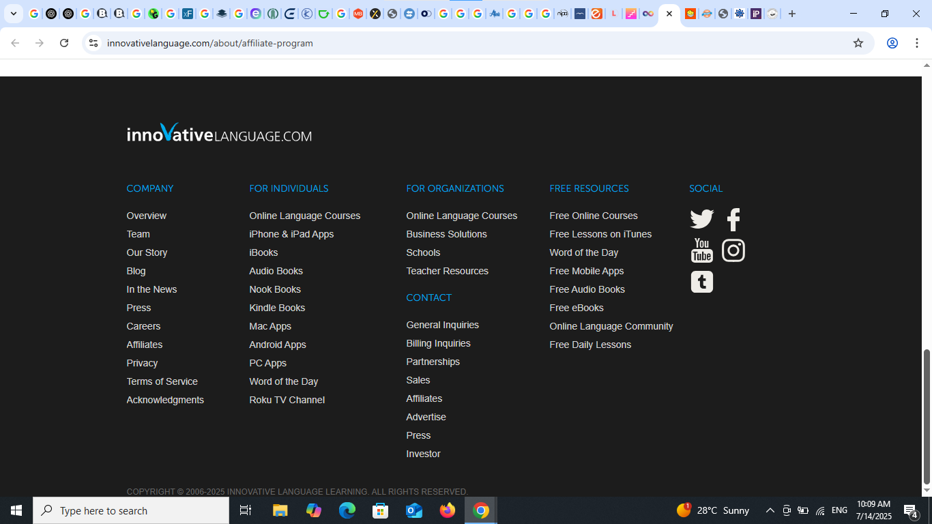The width and height of the screenshot is (932, 524).
Task: Open the Free Lessons on iTunes link
Action: tap(600, 234)
